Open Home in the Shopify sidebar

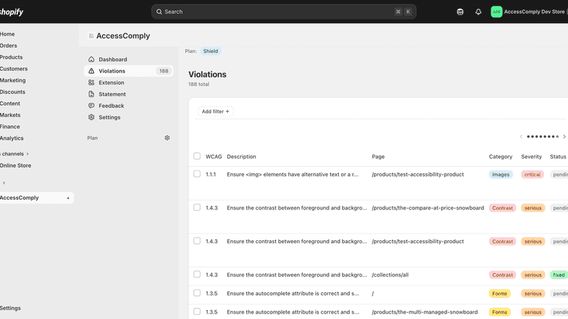pos(8,34)
